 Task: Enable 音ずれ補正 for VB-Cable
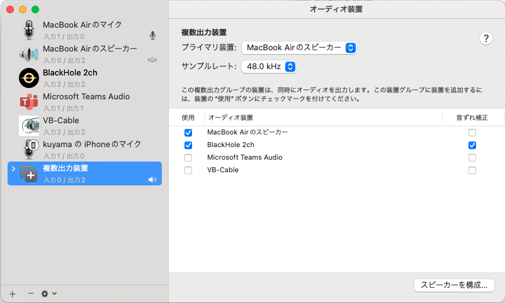(472, 170)
